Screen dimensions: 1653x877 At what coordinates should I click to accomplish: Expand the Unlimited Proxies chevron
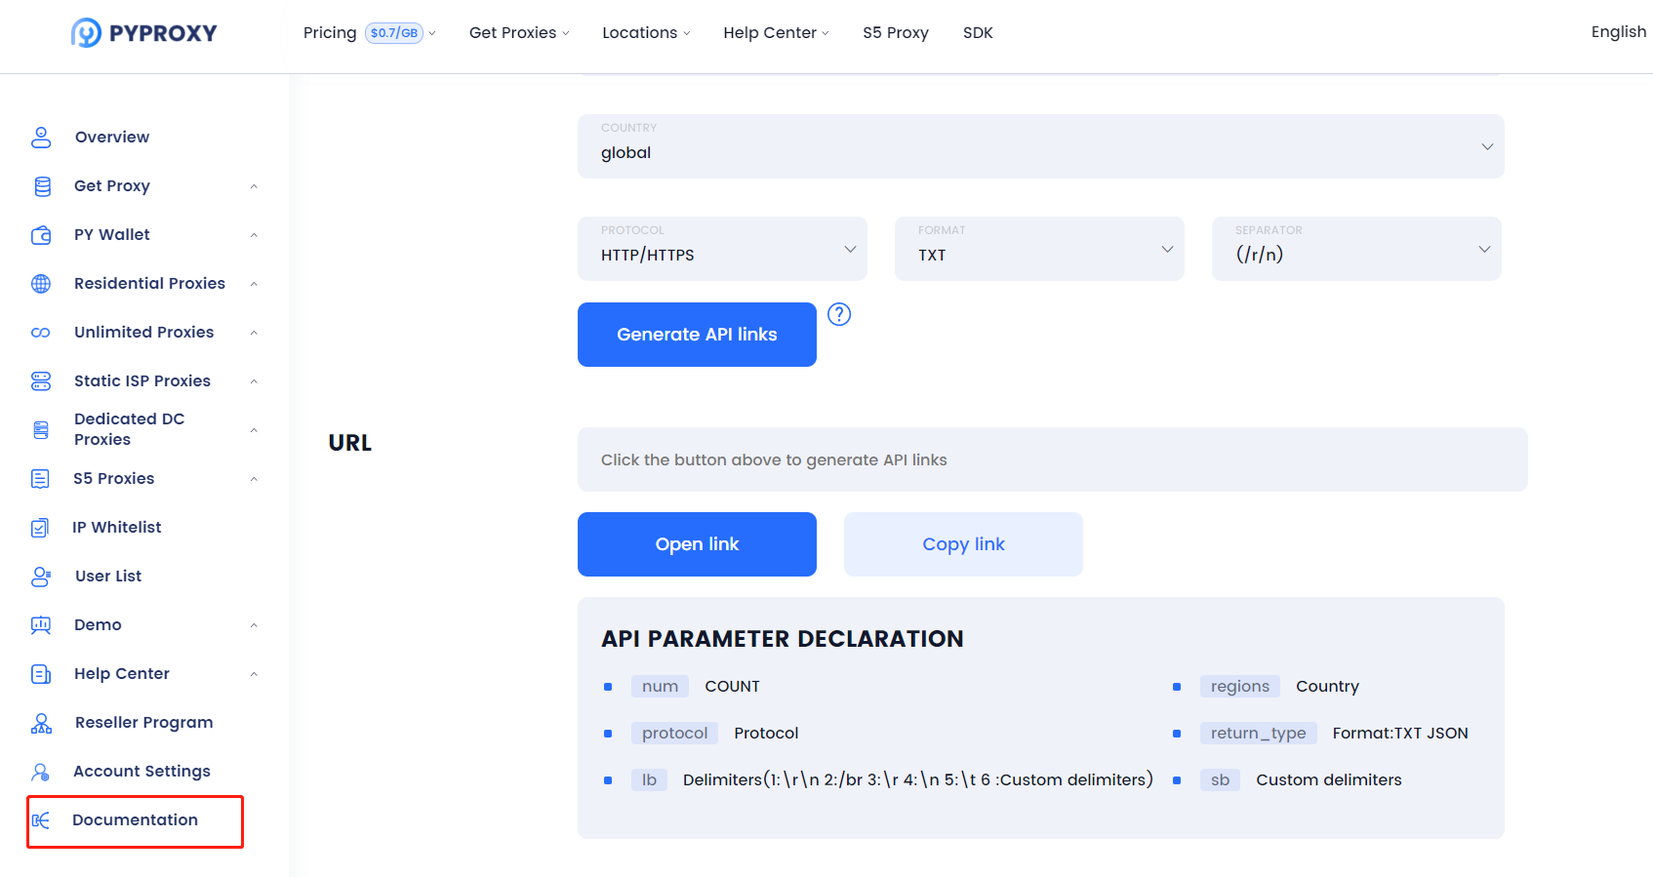tap(254, 333)
